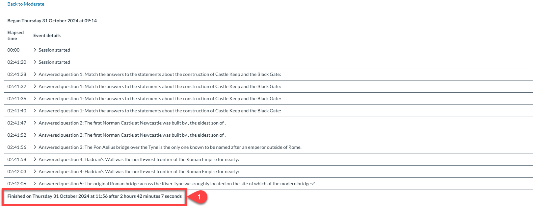
Task: Open chevron for question 1 at 02:41:40
Action: click(x=35, y=111)
